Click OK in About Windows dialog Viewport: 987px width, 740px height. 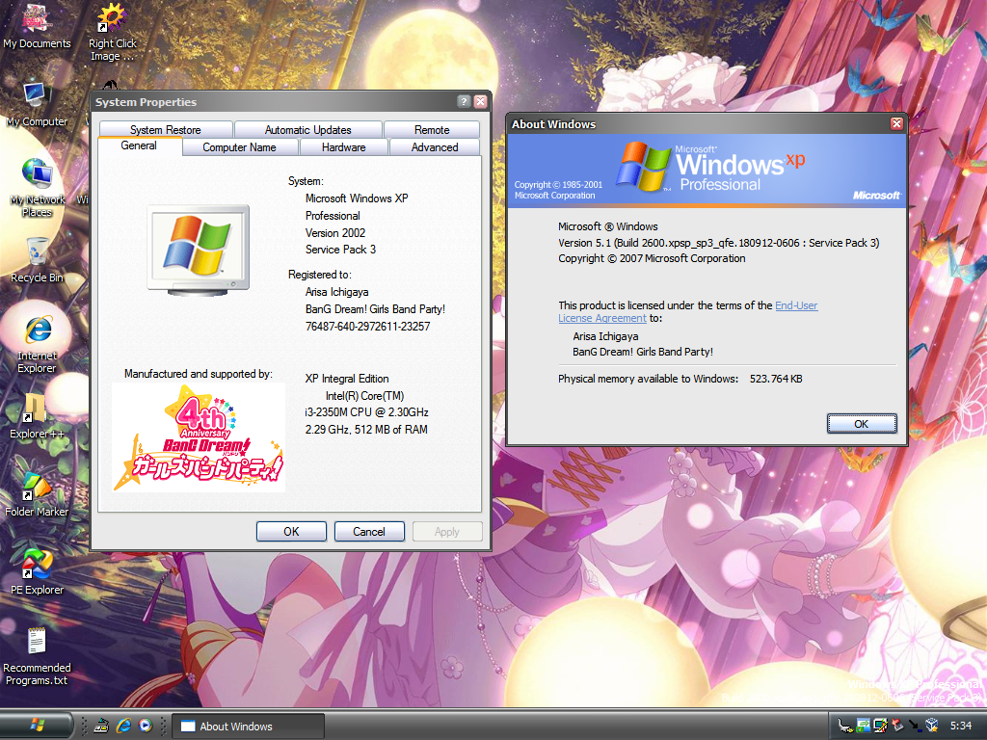tap(862, 424)
